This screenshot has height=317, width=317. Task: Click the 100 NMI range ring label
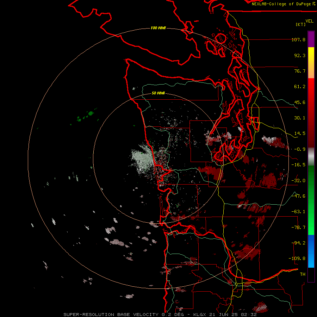(x=158, y=28)
